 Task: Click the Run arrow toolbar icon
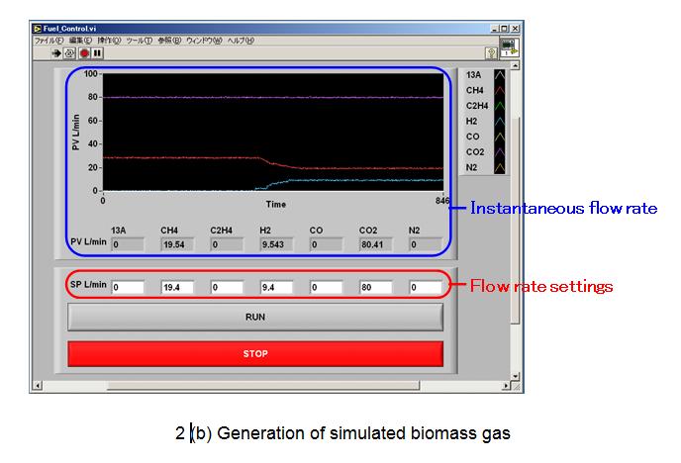[56, 53]
